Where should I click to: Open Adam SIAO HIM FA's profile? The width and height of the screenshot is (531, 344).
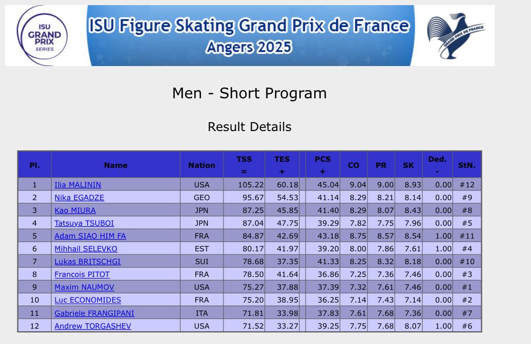pos(90,236)
